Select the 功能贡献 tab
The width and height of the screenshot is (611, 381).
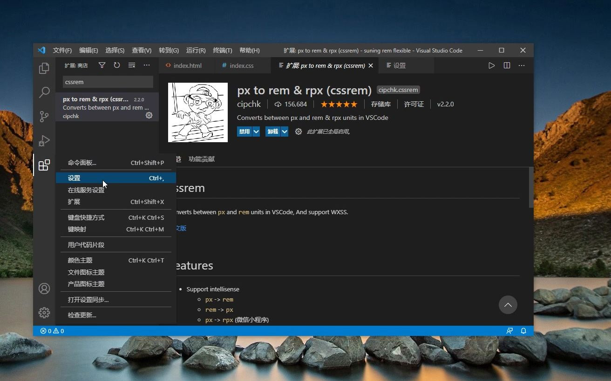pos(202,159)
